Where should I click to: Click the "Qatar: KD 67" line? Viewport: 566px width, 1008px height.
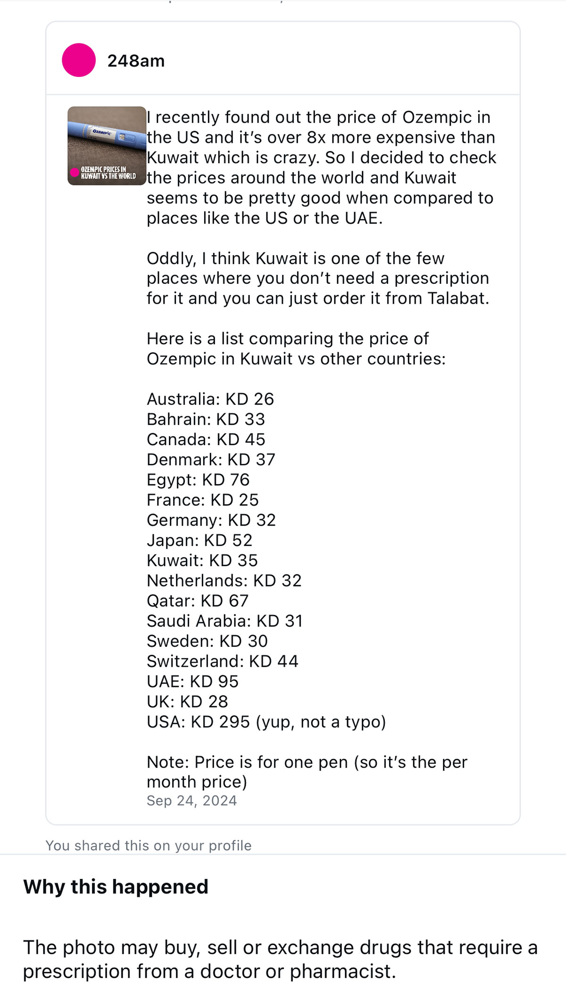click(197, 601)
